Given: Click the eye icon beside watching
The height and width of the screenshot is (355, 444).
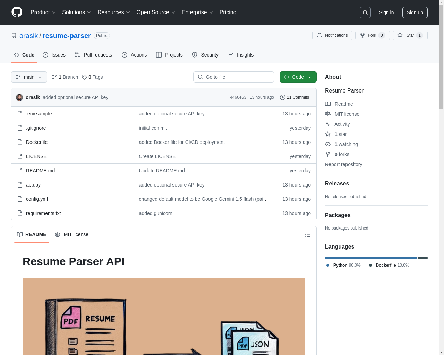Looking at the screenshot, I should coord(328,144).
